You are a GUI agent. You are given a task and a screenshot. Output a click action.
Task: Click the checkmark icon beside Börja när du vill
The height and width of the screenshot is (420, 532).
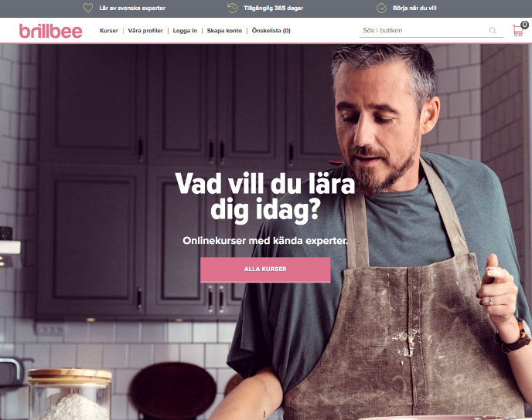coord(382,8)
